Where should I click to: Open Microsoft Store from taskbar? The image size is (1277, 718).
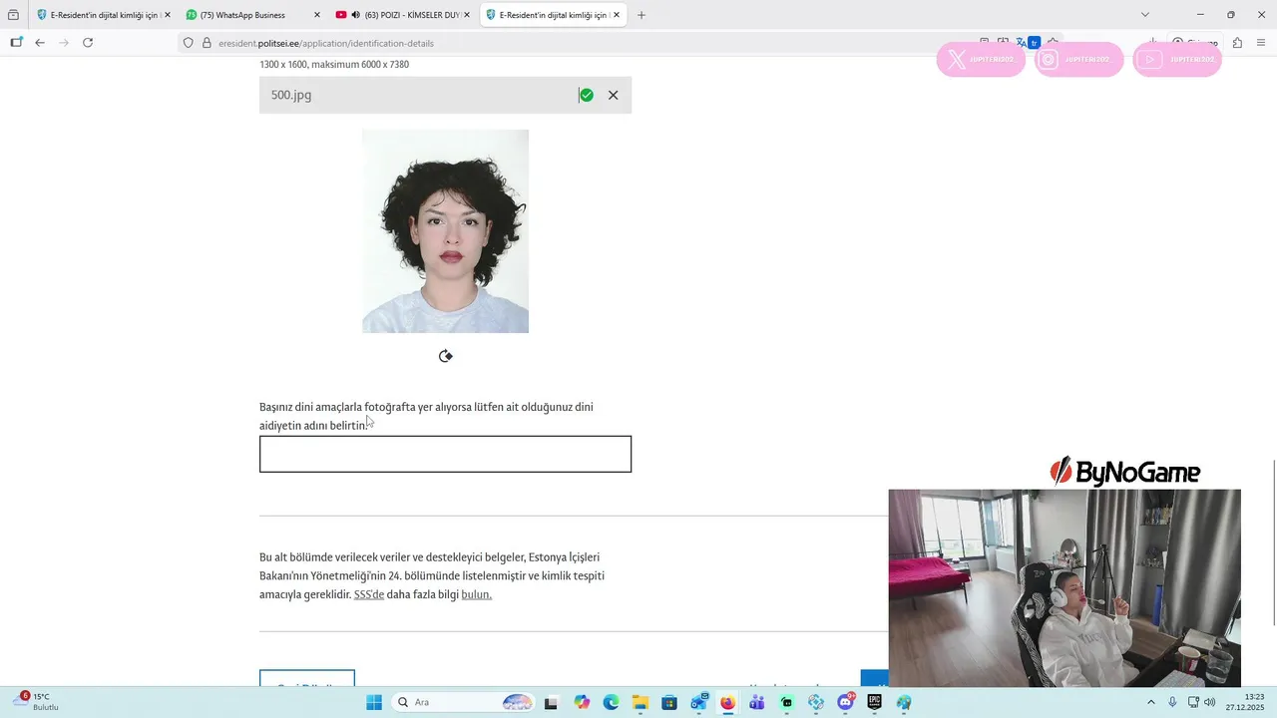click(669, 702)
